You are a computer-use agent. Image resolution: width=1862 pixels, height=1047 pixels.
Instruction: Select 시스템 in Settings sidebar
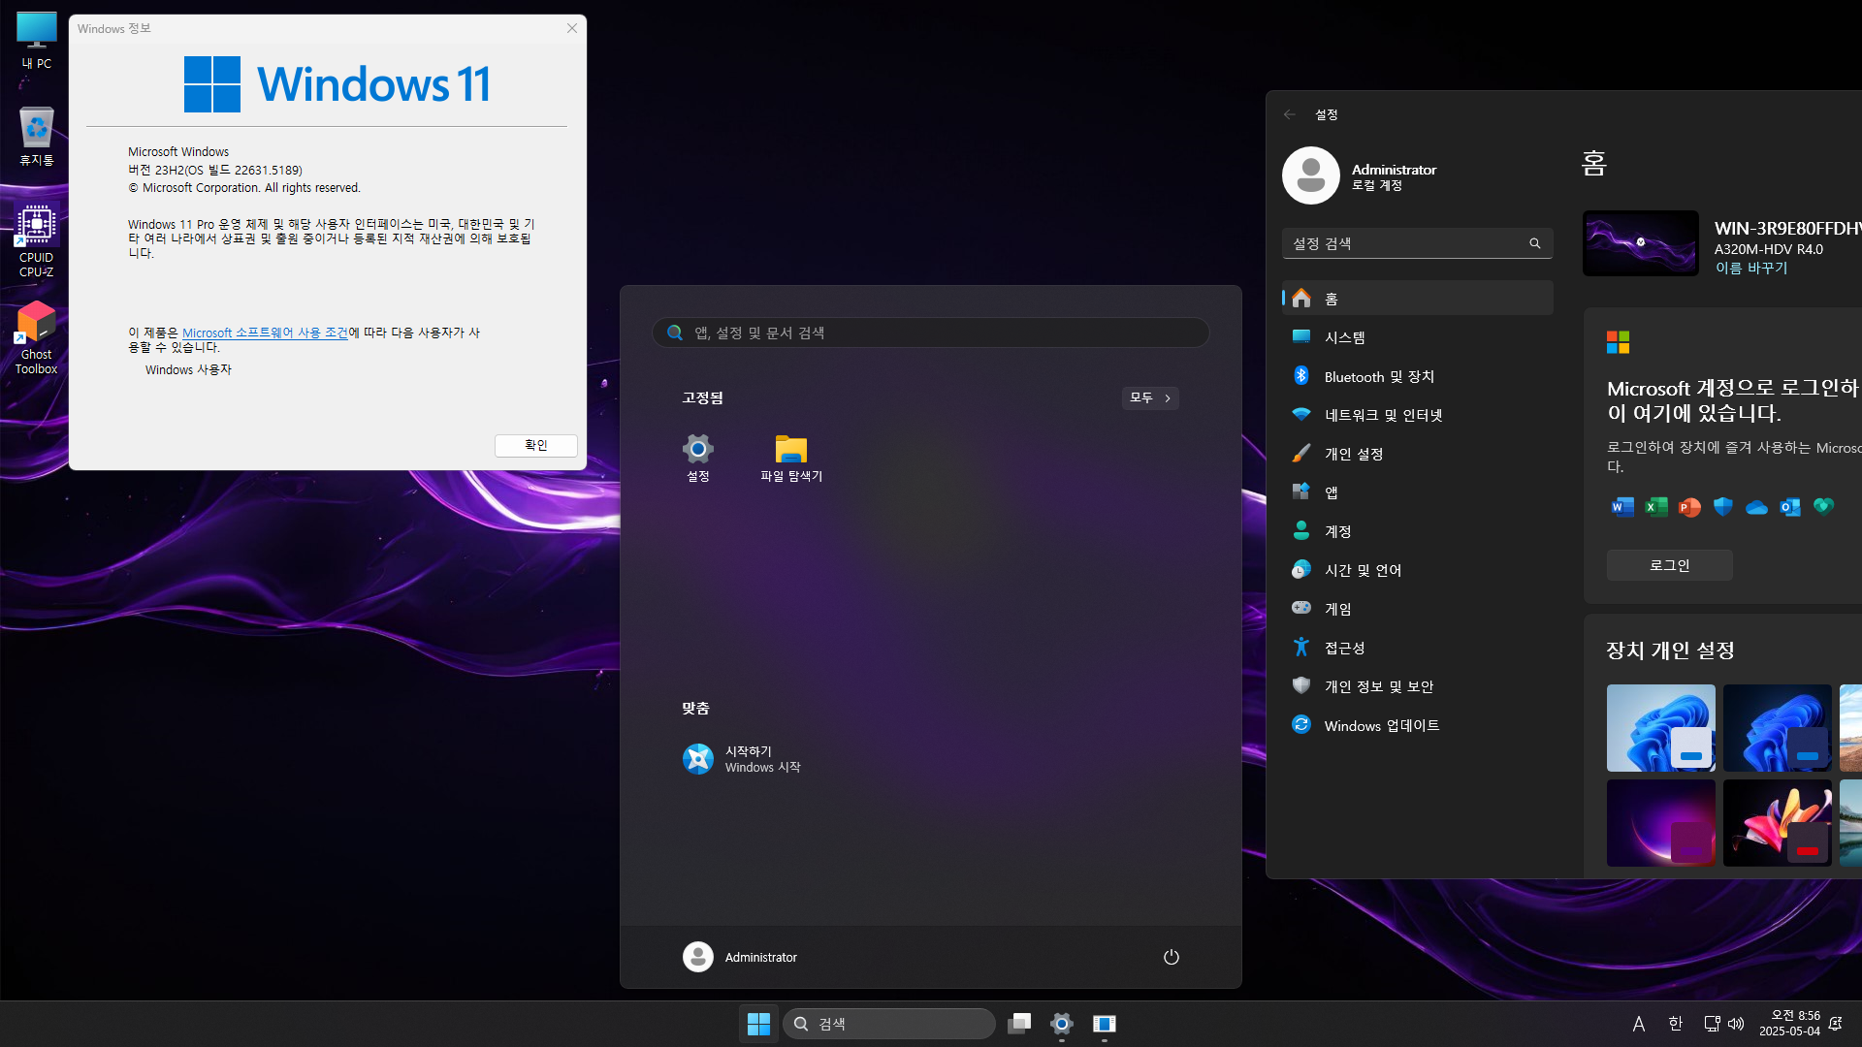click(x=1418, y=337)
